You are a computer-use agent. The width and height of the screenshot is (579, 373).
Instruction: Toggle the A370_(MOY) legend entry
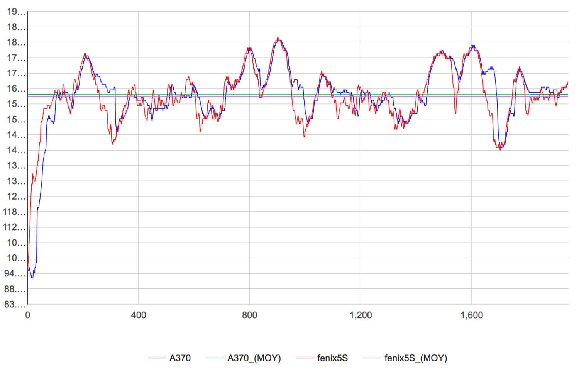click(254, 358)
